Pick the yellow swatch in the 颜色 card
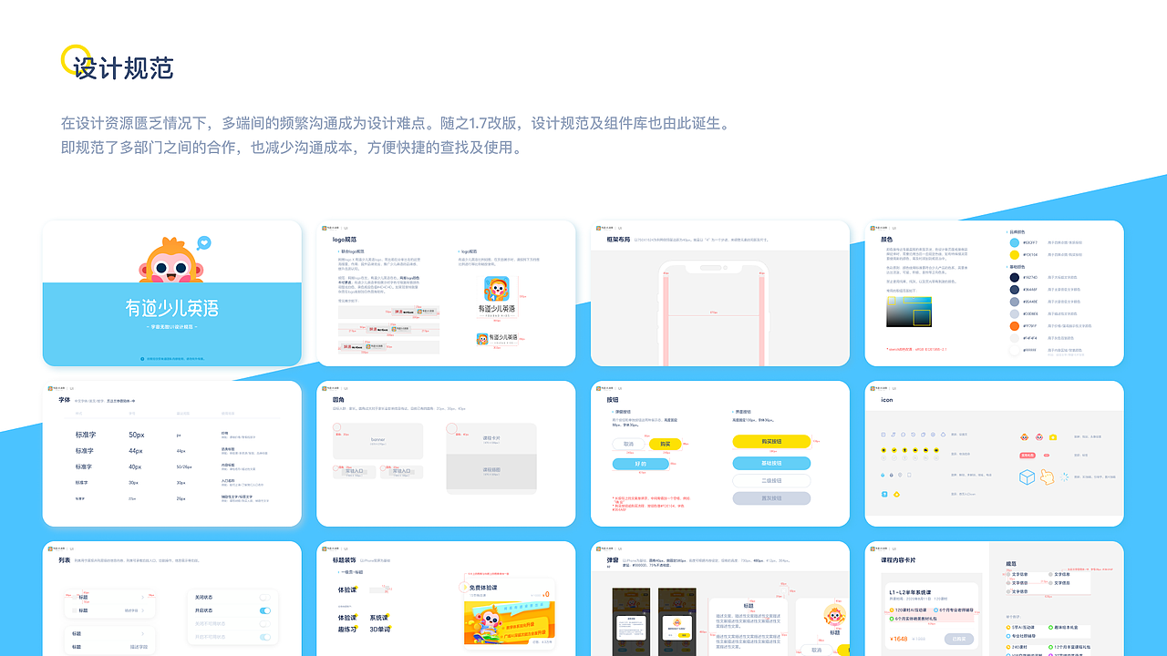This screenshot has height=656, width=1167. click(x=1014, y=254)
